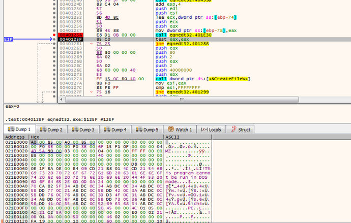Select the call eqnedt32.401E30 instruction
The width and height of the screenshot is (351, 223).
(x=184, y=35)
